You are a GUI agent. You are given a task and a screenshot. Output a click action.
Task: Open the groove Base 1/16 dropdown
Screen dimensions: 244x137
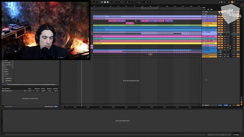(x=31, y=91)
